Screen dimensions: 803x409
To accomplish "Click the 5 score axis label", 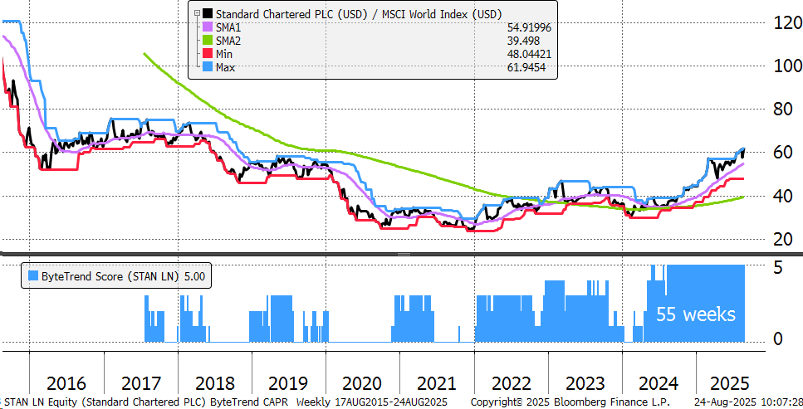I will pyautogui.click(x=778, y=268).
